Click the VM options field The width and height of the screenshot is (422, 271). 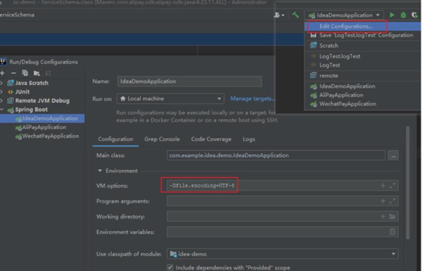point(282,186)
